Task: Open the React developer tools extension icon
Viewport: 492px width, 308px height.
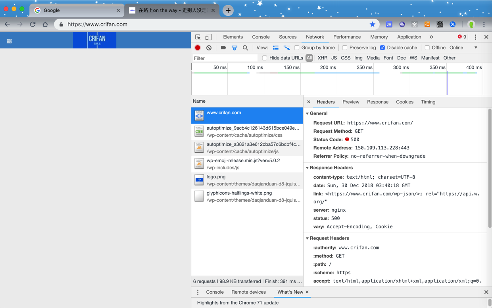Action: tap(414, 24)
